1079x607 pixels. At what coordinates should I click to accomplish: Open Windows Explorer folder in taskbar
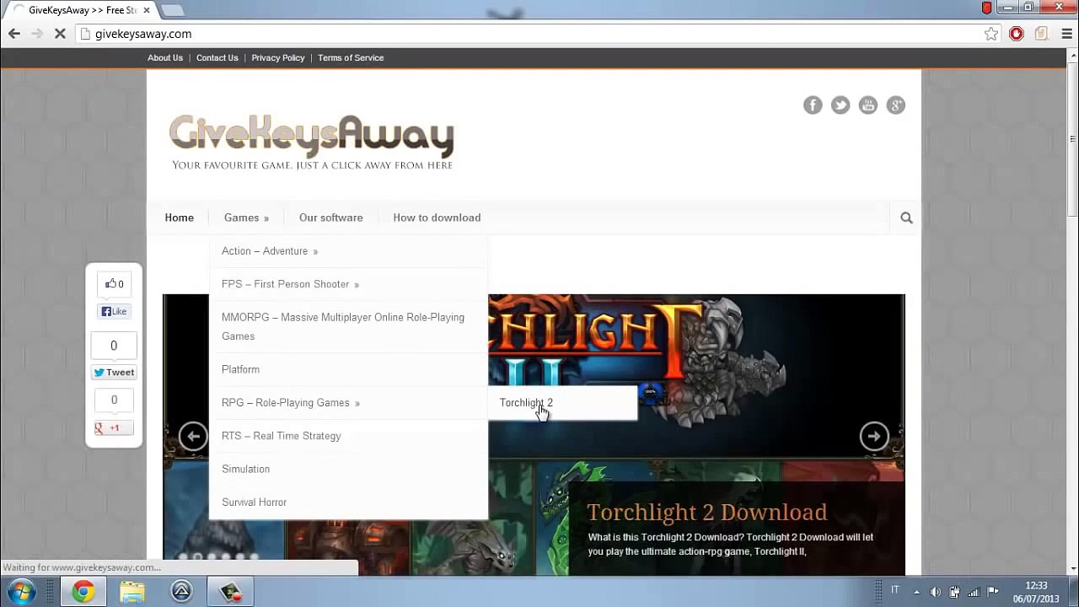pyautogui.click(x=132, y=592)
